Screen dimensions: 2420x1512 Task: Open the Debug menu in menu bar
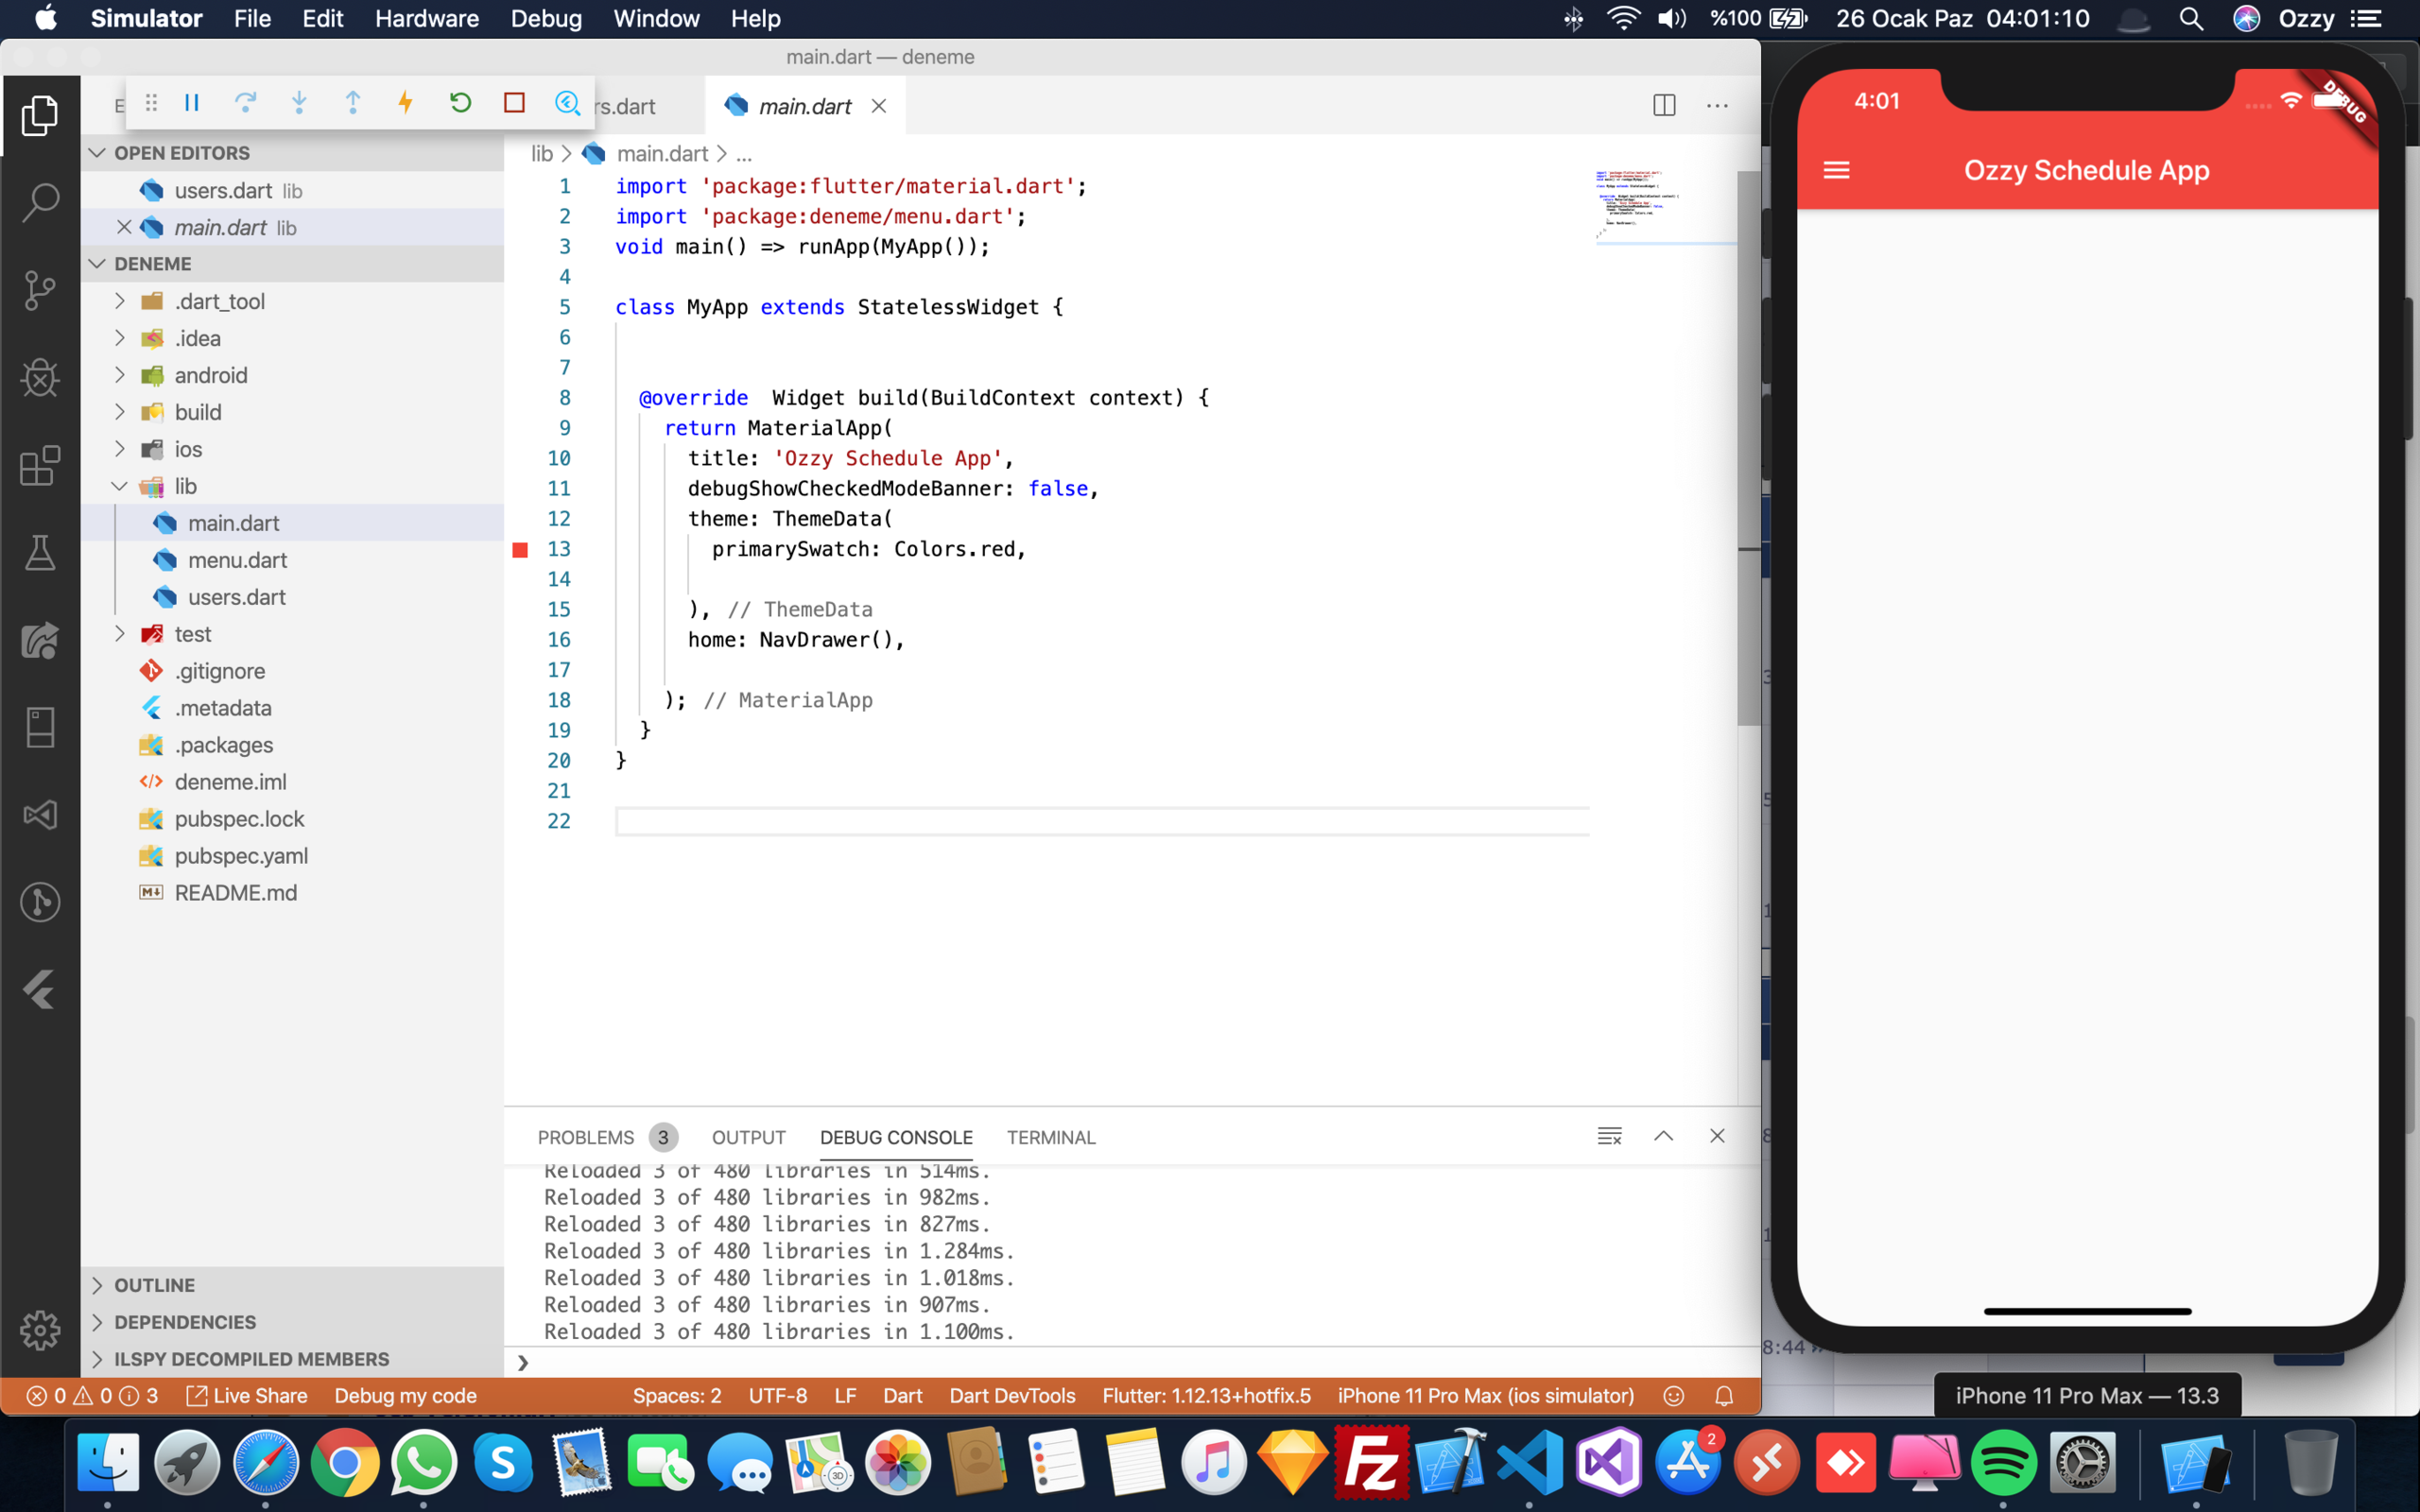[x=546, y=18]
